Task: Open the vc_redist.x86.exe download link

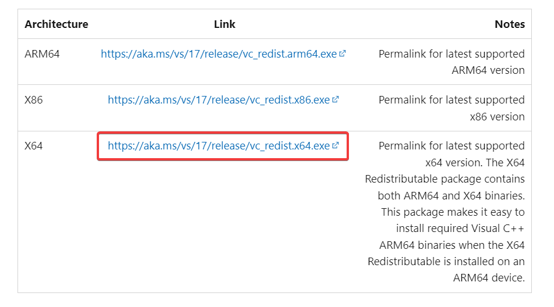Action: (x=218, y=100)
